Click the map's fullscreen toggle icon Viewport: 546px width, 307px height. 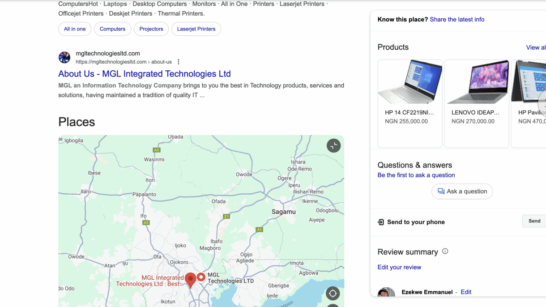pyautogui.click(x=333, y=145)
